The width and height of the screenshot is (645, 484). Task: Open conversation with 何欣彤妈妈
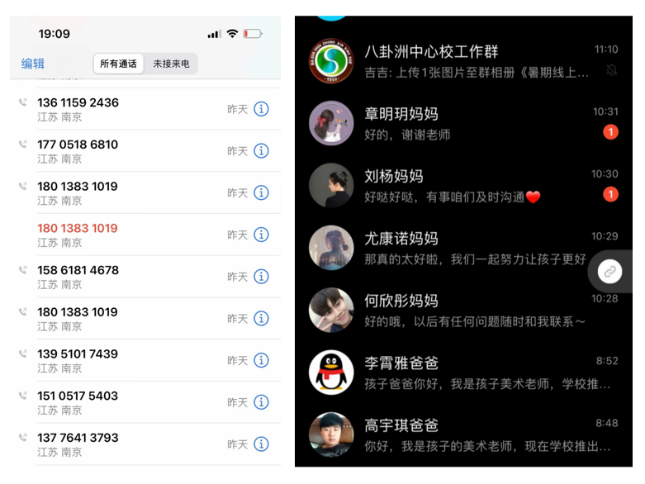tap(463, 310)
